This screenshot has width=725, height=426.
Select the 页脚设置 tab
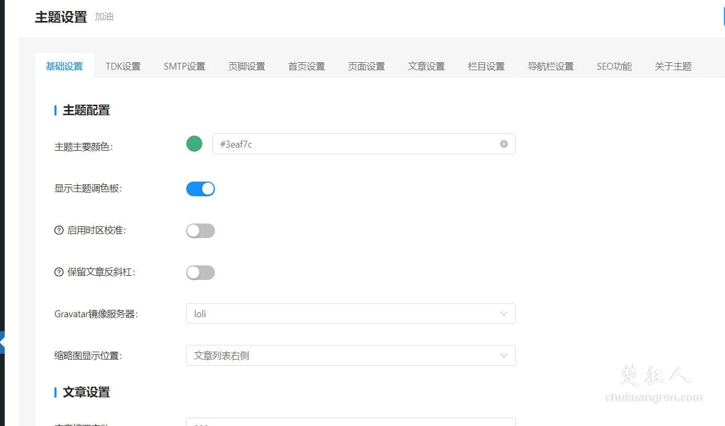click(x=246, y=66)
